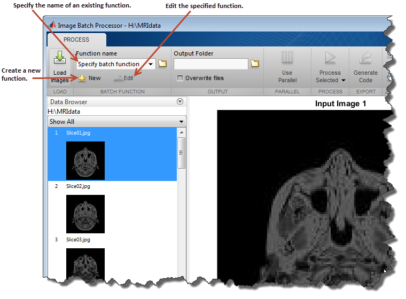Browse for function file folder icon

[x=162, y=64]
